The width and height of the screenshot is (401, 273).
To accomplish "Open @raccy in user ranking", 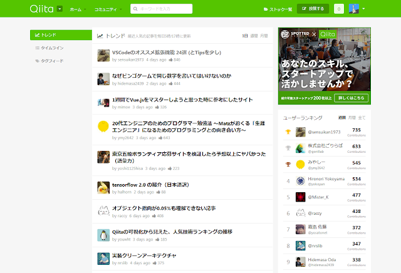I will (x=315, y=214).
